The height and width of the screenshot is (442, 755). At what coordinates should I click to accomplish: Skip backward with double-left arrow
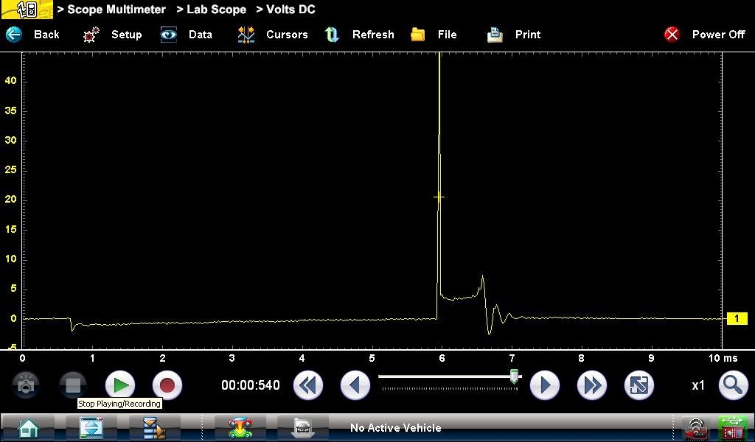tap(308, 385)
